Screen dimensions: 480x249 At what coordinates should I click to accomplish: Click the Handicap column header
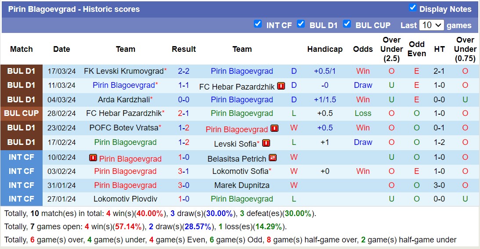325,49
